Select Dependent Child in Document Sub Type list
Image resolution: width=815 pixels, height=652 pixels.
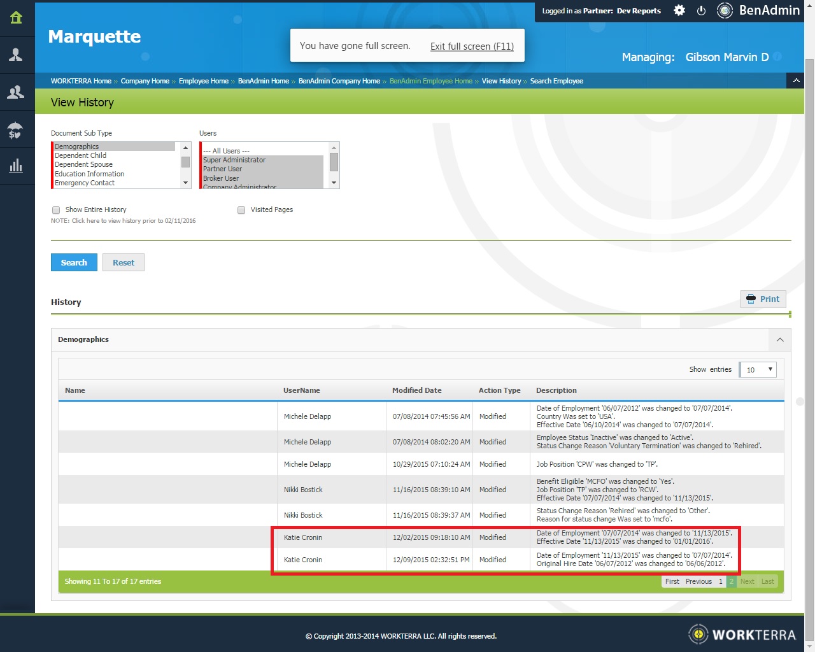pyautogui.click(x=115, y=155)
